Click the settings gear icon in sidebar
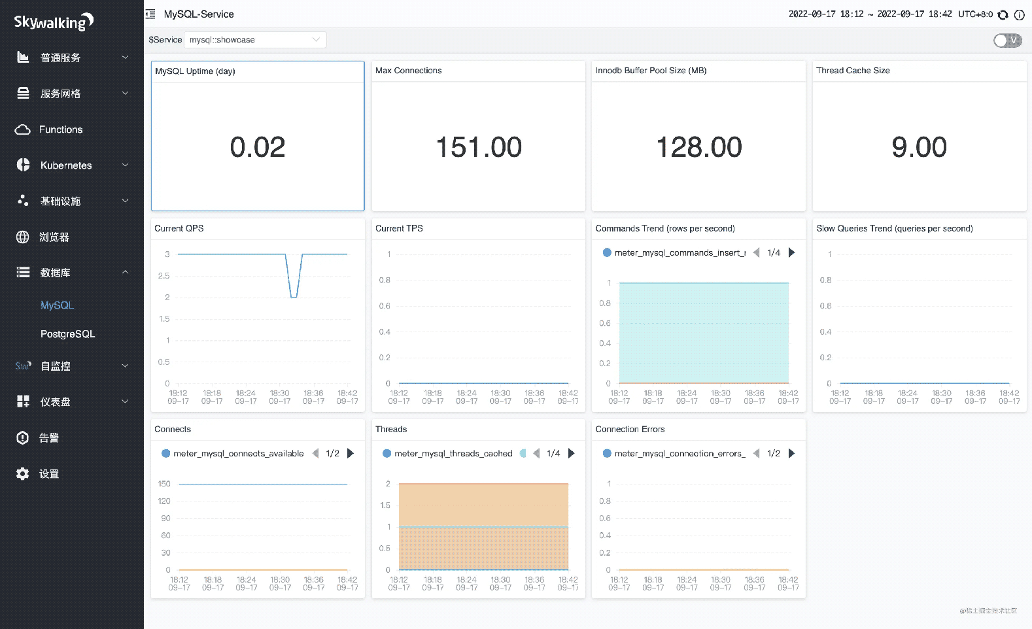The image size is (1032, 629). point(23,473)
